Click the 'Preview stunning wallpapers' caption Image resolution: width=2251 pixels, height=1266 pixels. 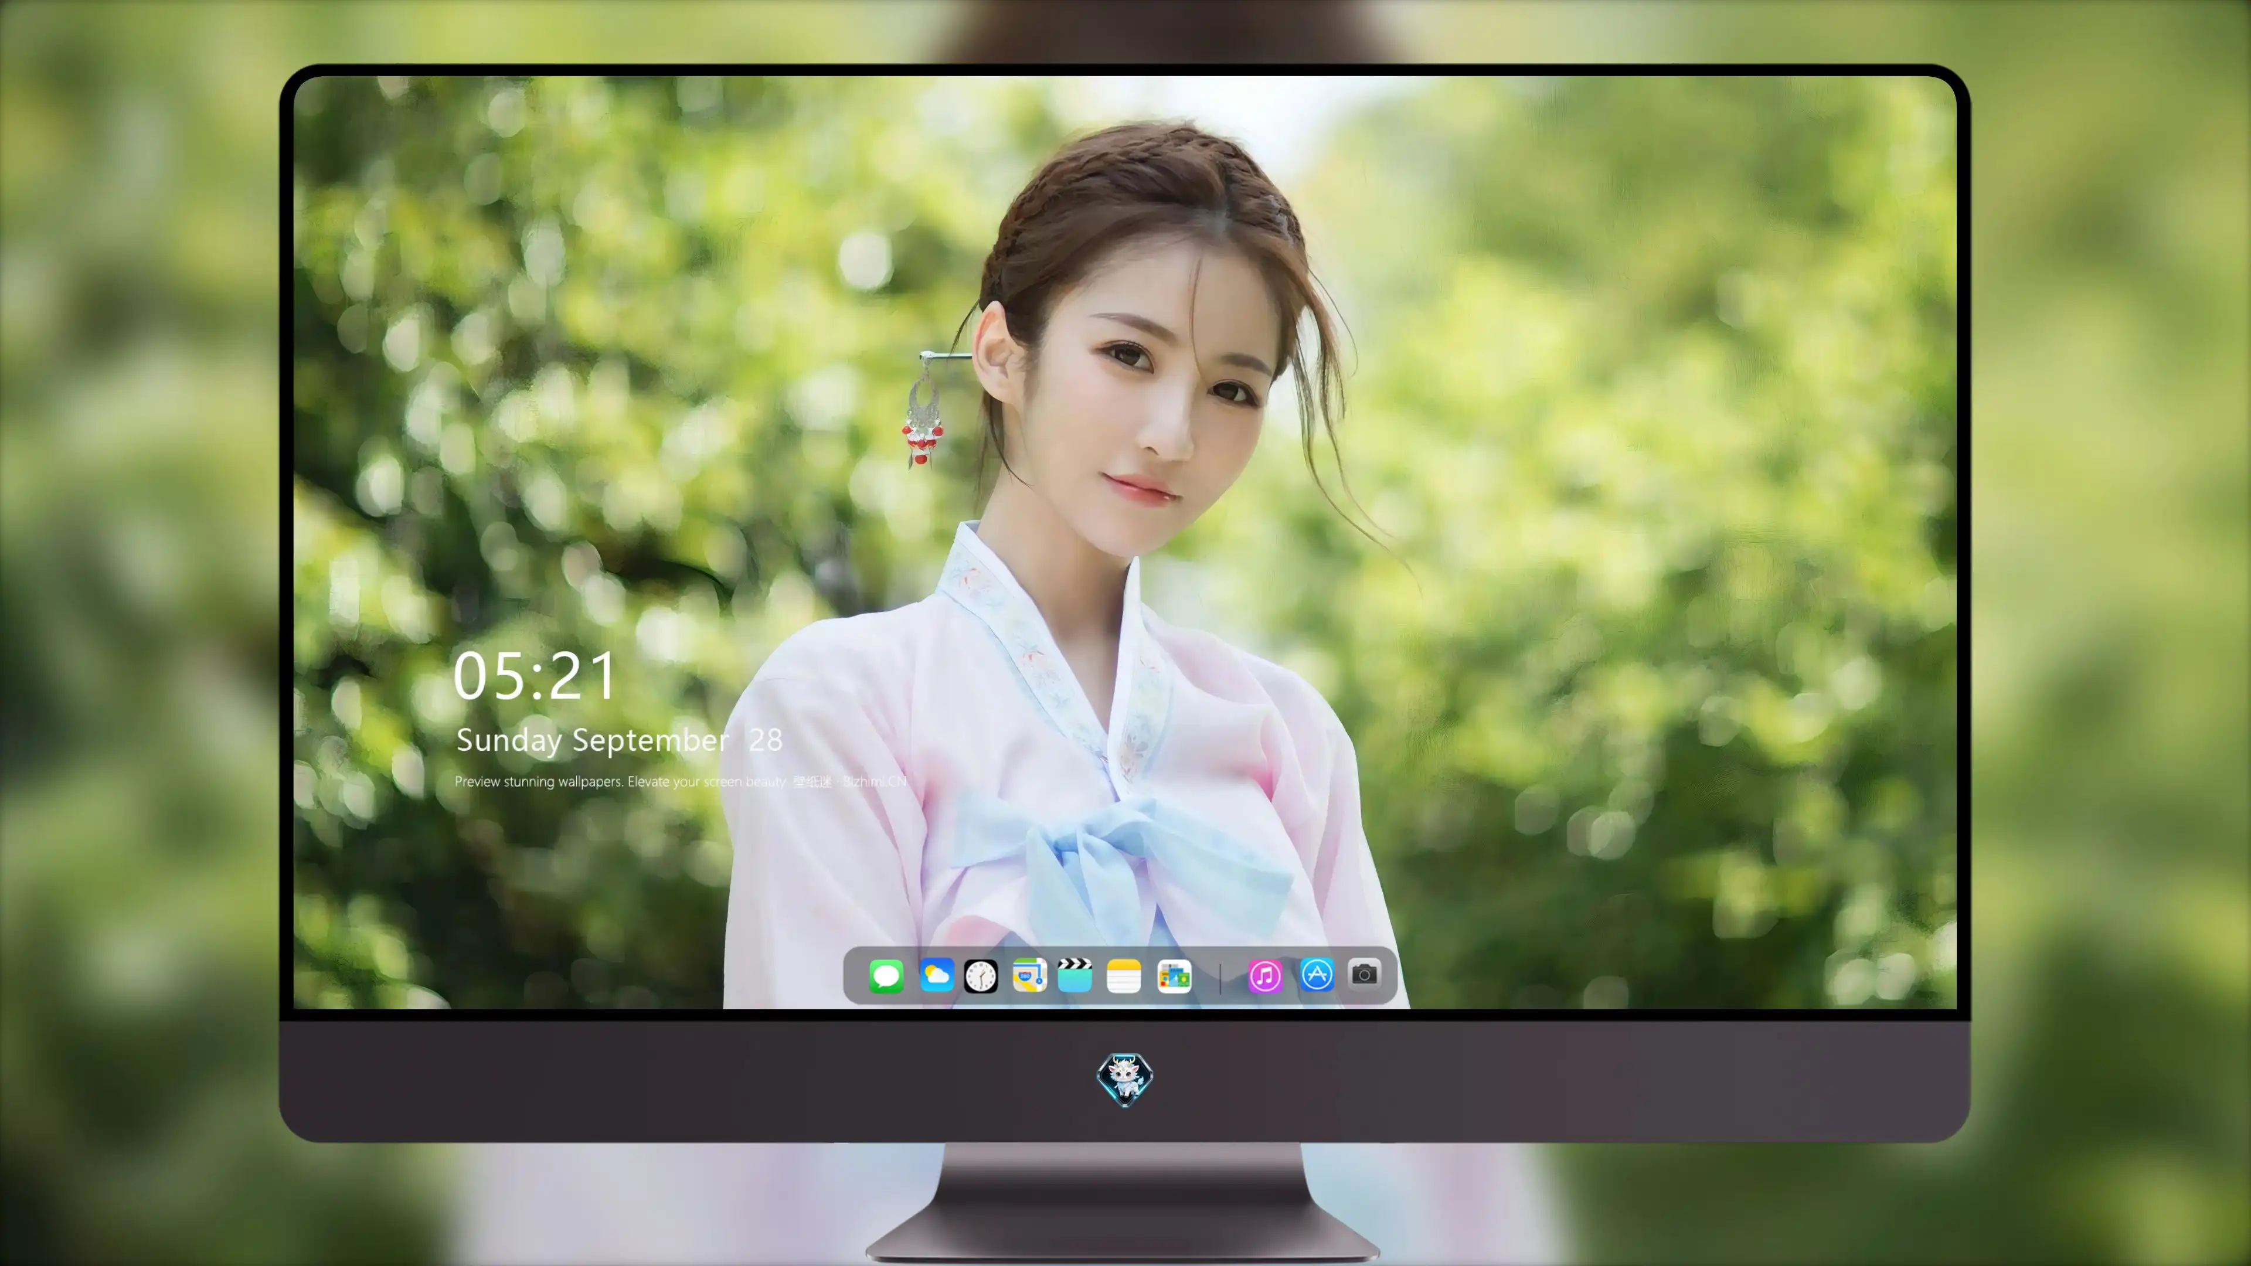coord(680,781)
